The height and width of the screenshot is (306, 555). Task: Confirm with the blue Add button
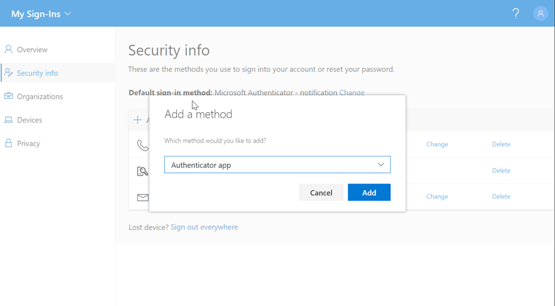[x=369, y=193]
